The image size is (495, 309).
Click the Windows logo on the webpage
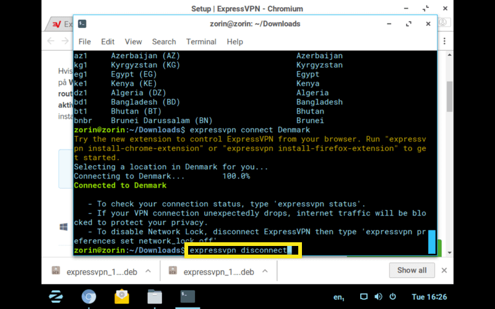[64, 227]
